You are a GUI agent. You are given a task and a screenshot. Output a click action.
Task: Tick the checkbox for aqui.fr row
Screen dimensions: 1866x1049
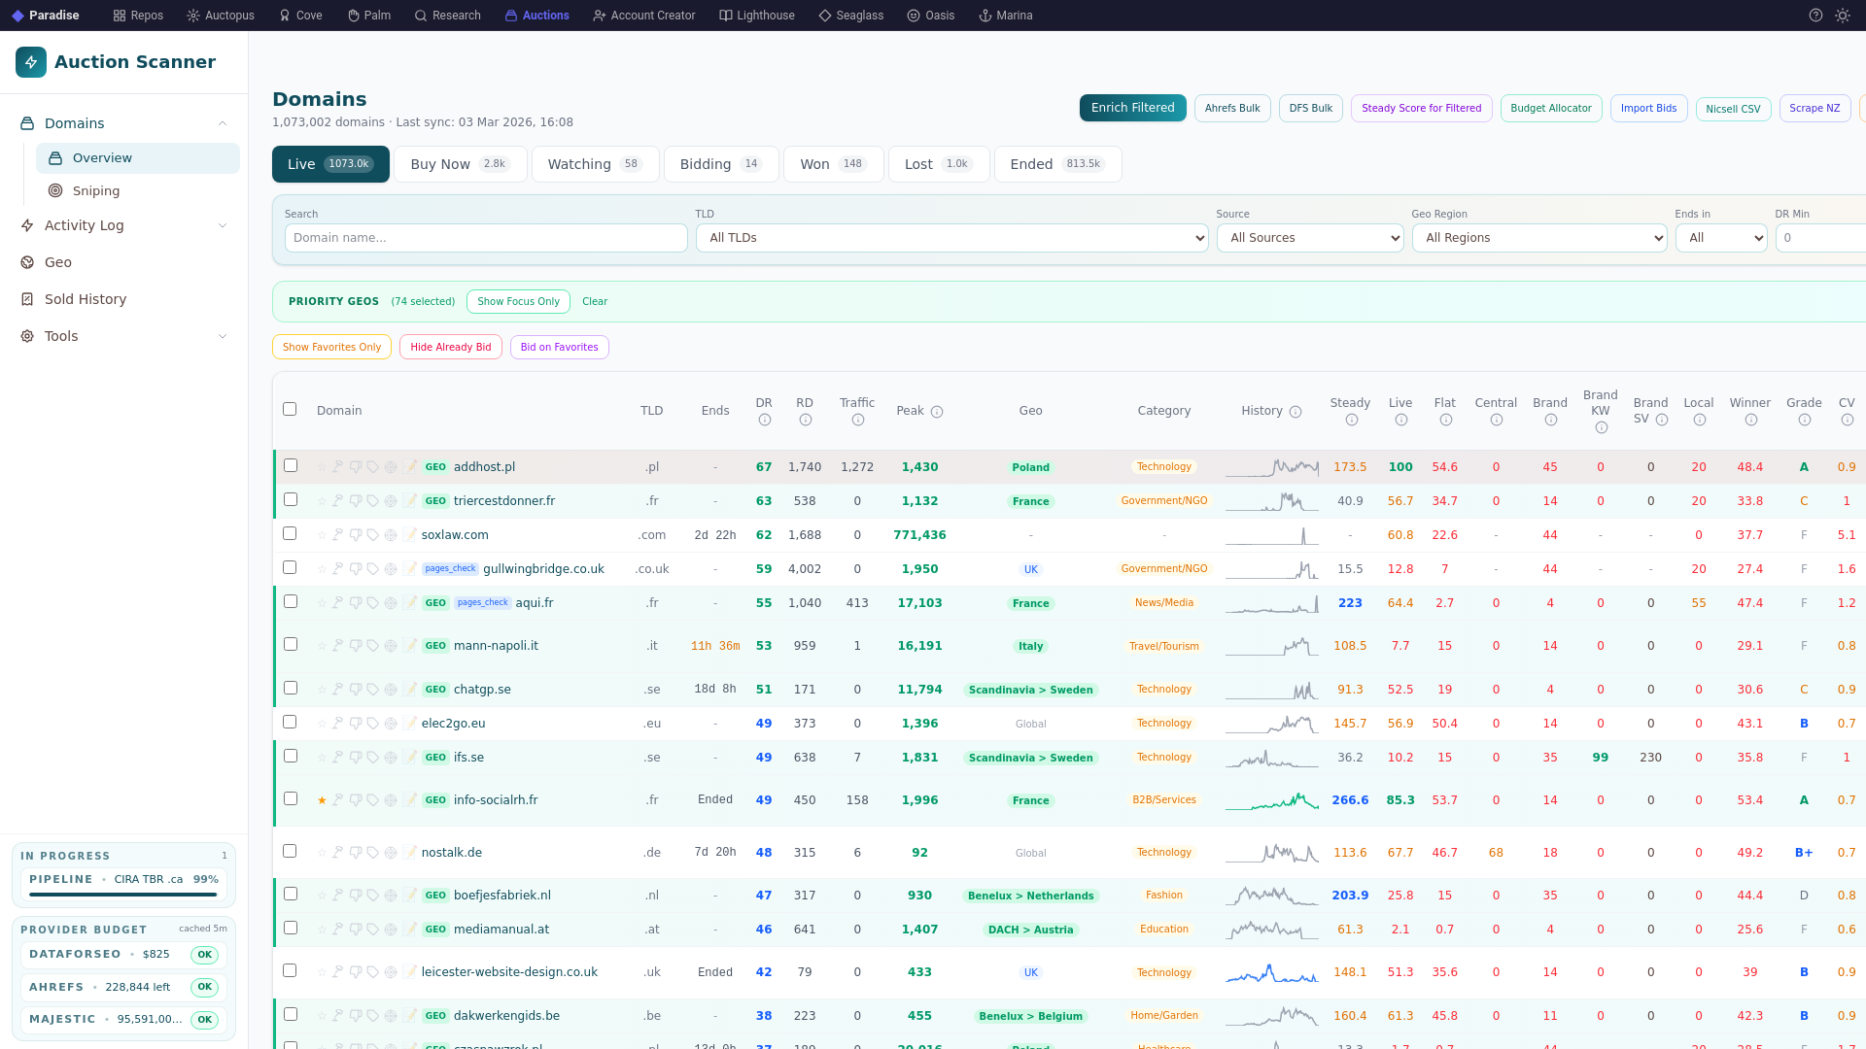click(291, 601)
